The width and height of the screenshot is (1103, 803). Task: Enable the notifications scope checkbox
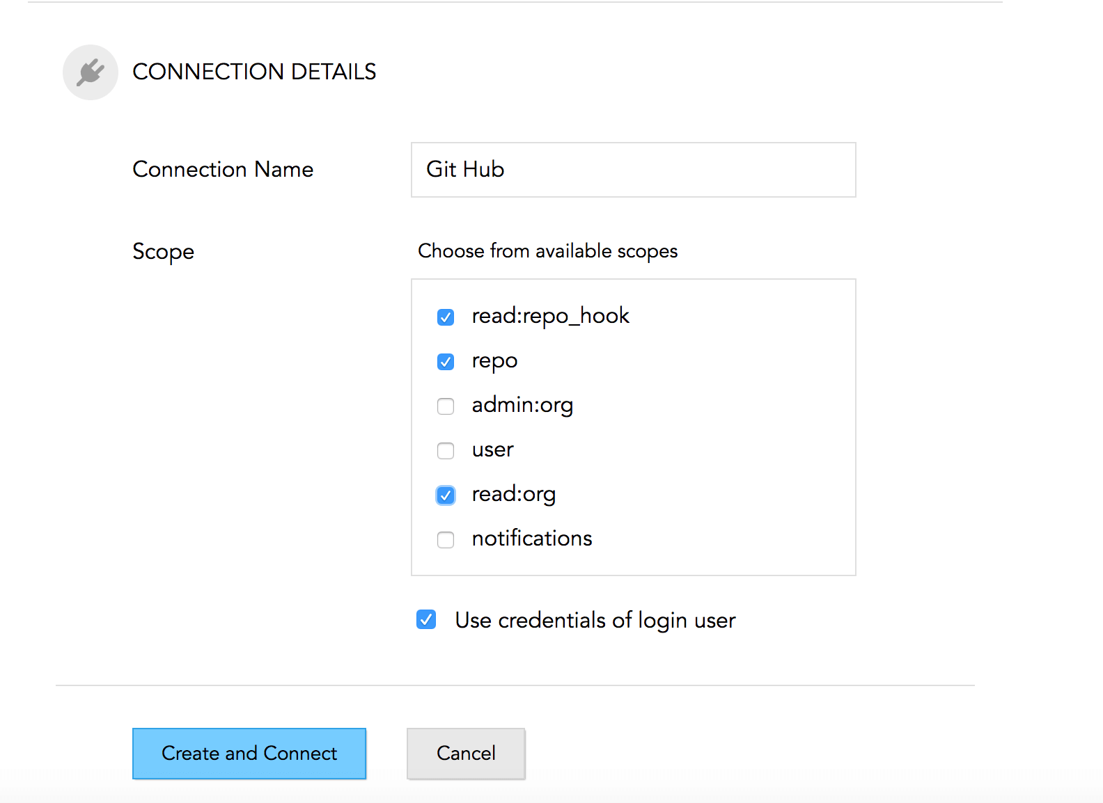(x=446, y=540)
